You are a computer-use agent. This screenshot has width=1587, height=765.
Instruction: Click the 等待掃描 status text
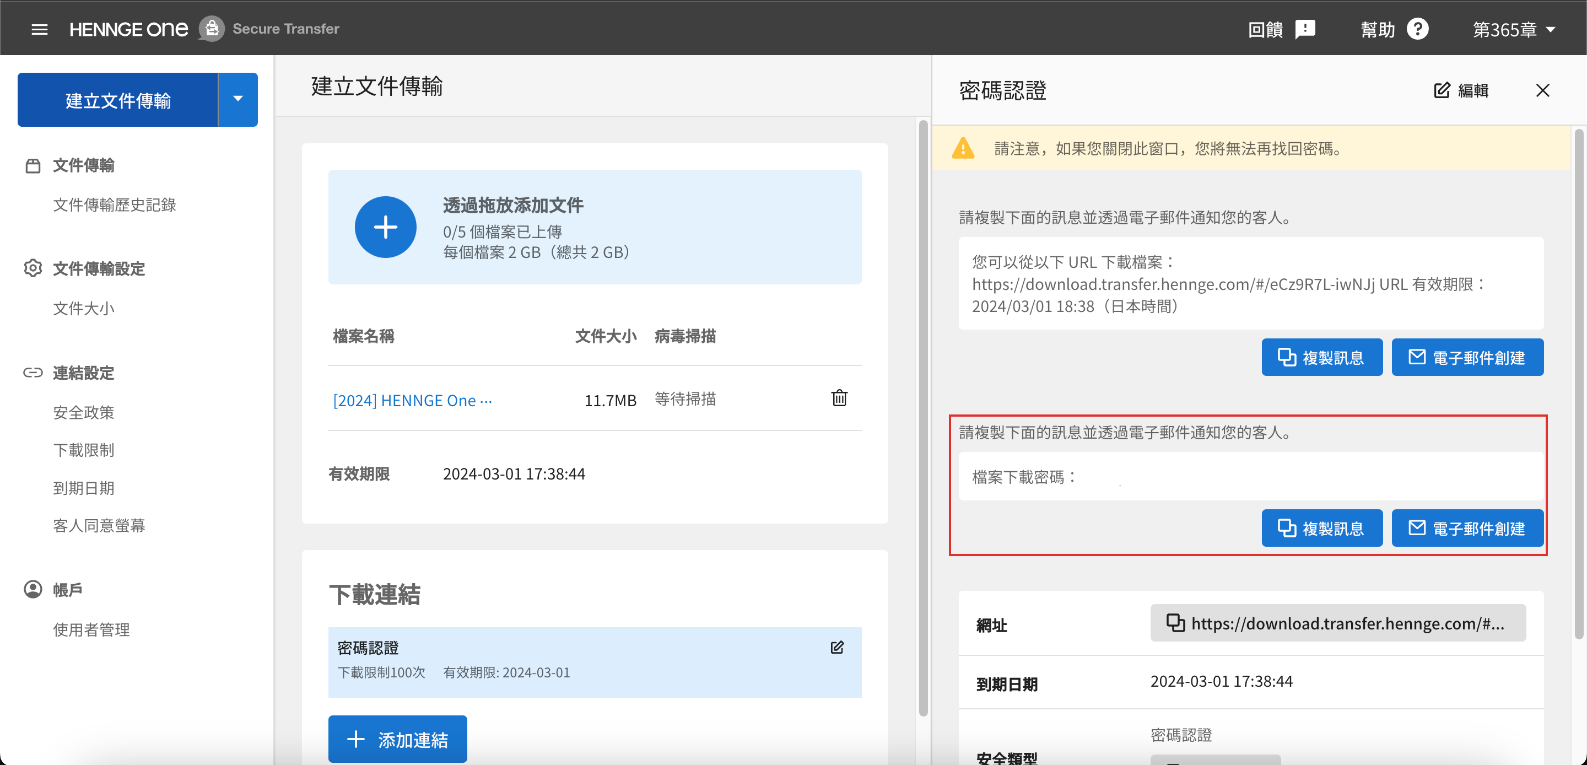(685, 399)
